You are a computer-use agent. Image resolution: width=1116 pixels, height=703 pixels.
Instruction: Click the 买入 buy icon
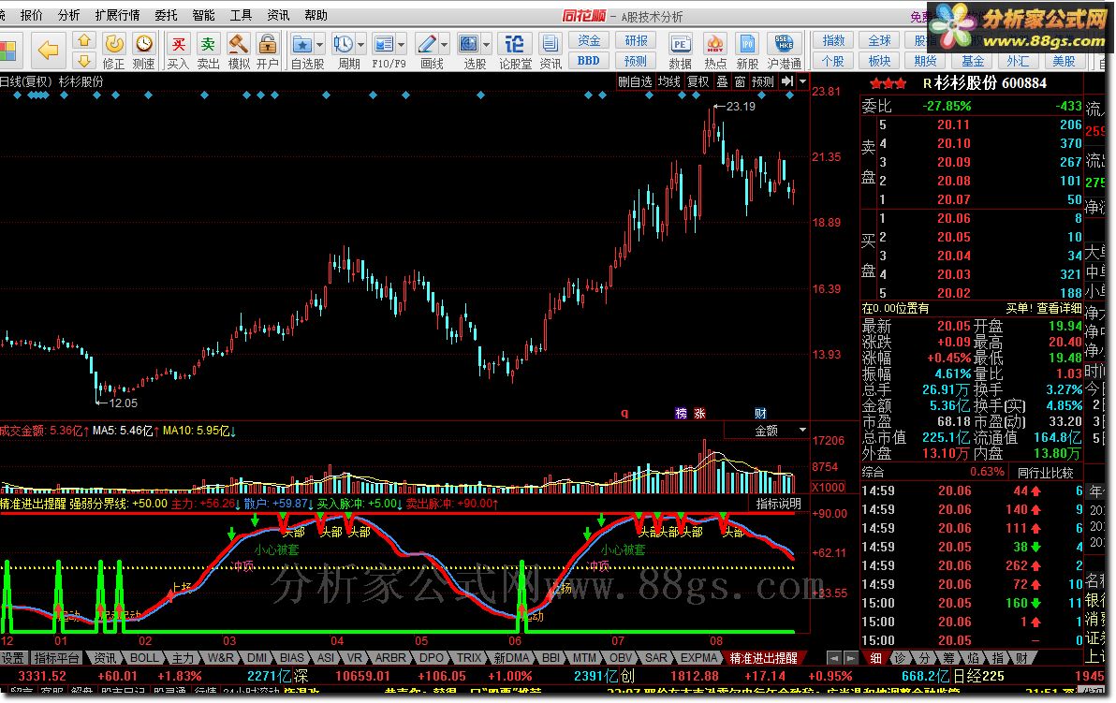178,45
